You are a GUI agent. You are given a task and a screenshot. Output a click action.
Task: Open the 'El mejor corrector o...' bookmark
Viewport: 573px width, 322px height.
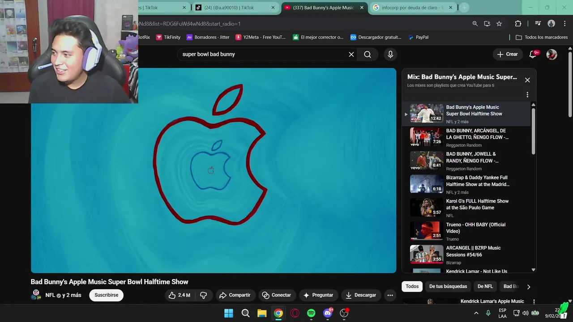(x=318, y=37)
